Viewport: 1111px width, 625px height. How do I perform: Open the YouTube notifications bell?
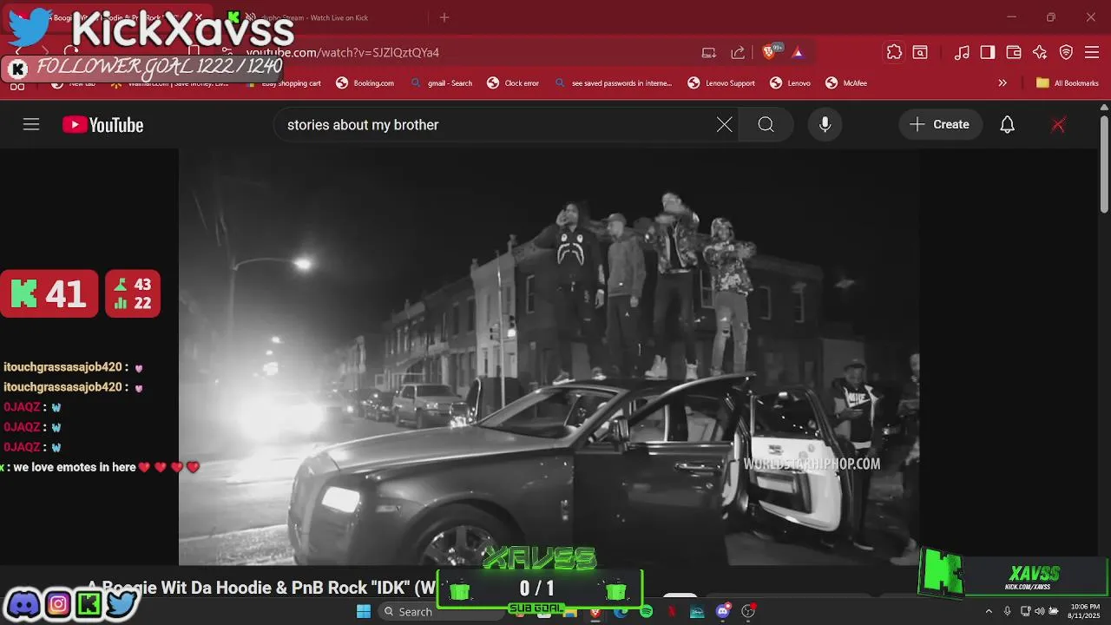pyautogui.click(x=1007, y=124)
